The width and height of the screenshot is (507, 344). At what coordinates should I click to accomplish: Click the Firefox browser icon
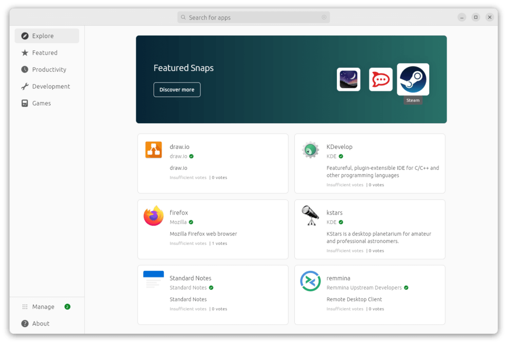[x=153, y=216]
